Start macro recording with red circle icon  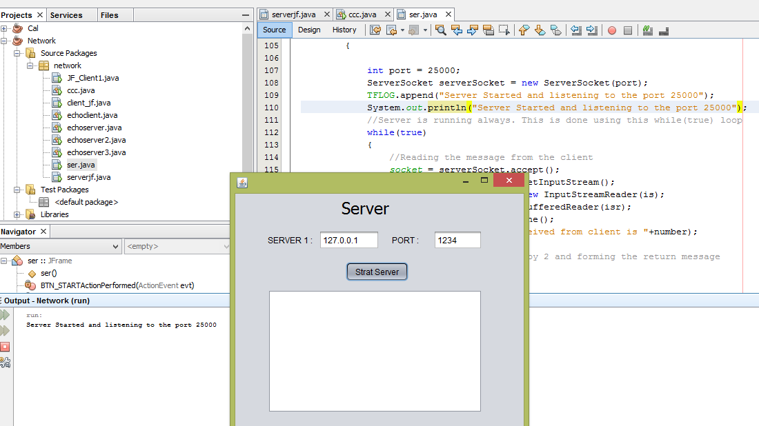[611, 30]
